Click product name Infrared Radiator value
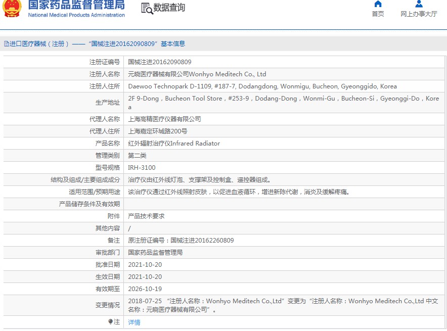The image size is (447, 331). pyautogui.click(x=174, y=144)
